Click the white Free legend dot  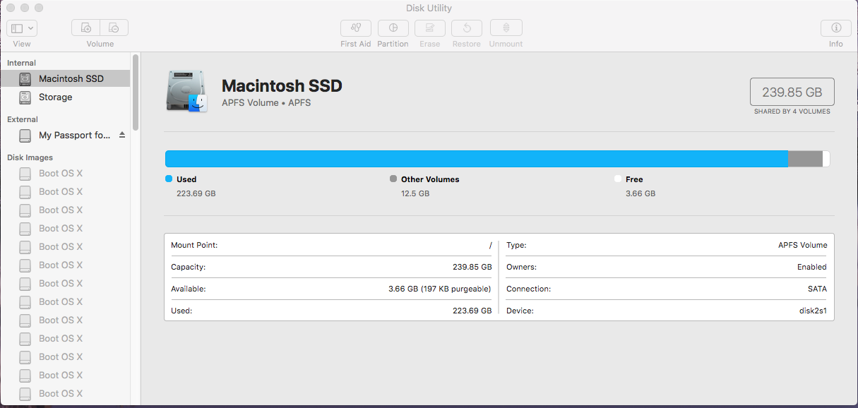point(618,179)
